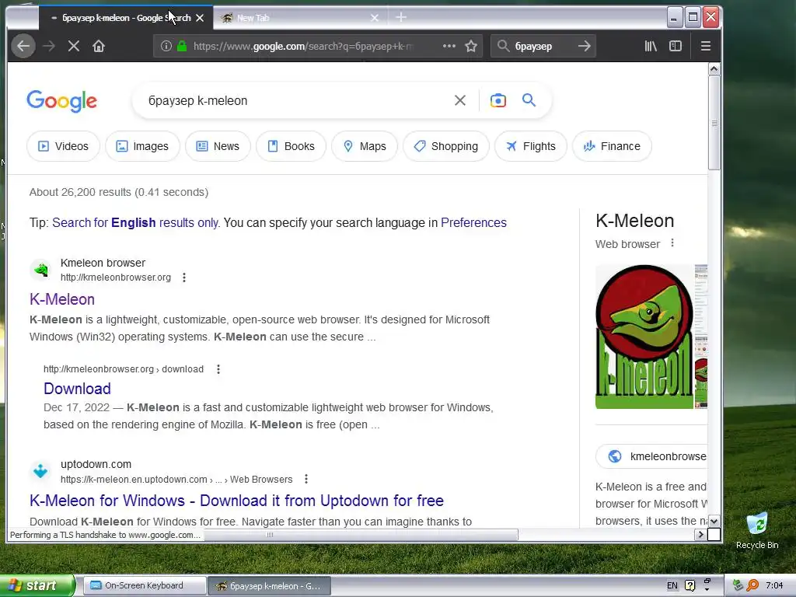Open the K-Meleon result title link
The height and width of the screenshot is (597, 796).
tap(62, 299)
